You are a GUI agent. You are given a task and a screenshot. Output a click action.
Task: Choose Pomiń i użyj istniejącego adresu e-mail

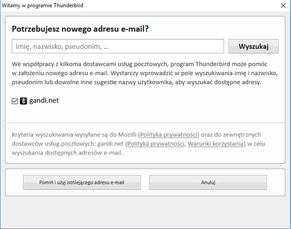point(82,182)
